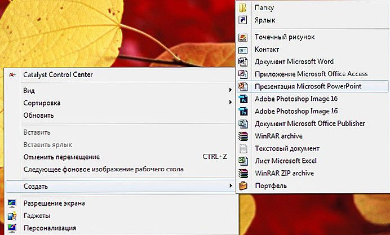This screenshot has width=390, height=235.
Task: Click the WinRAR archive books icon
Action: [x=243, y=136]
